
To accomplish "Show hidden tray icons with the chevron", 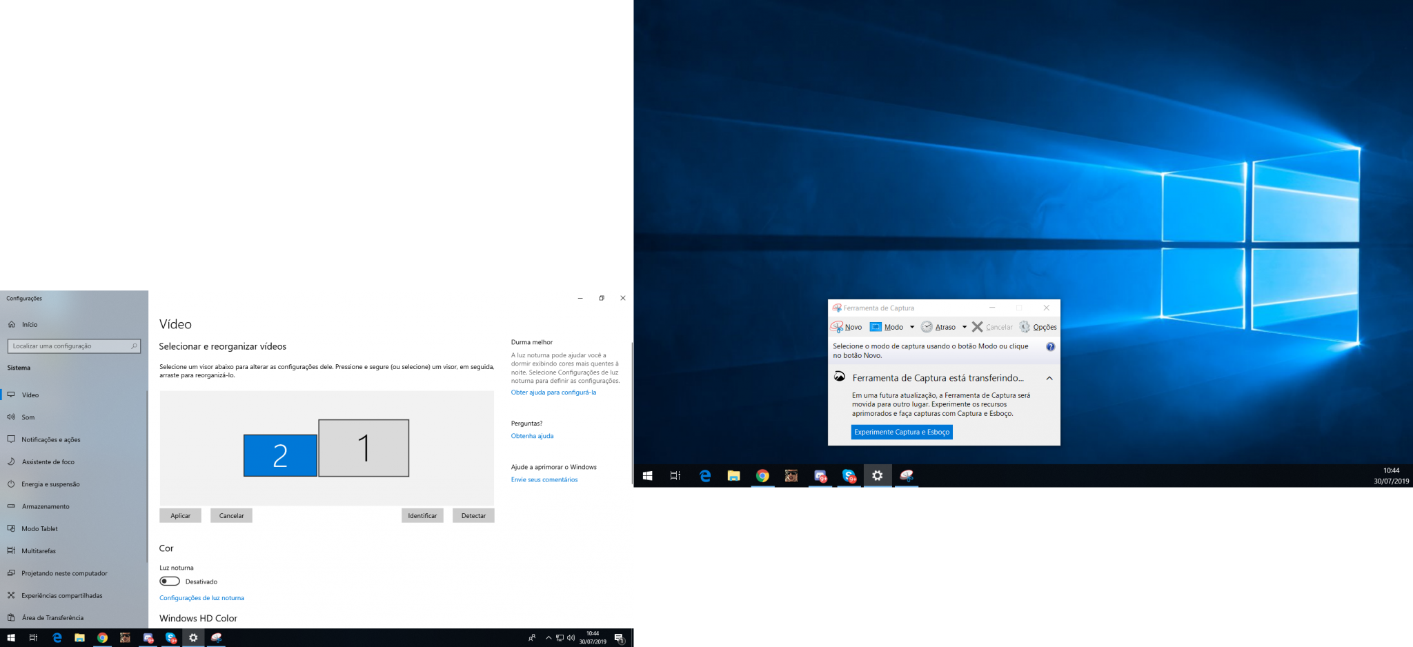I will (549, 638).
